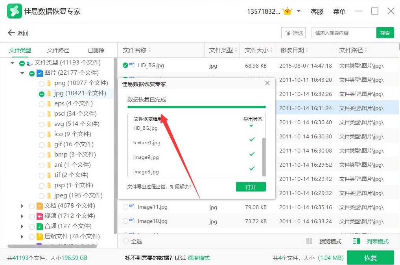Screen dimensions: 400x265
Task: Open the account dropdown arrow
Action: point(299,11)
